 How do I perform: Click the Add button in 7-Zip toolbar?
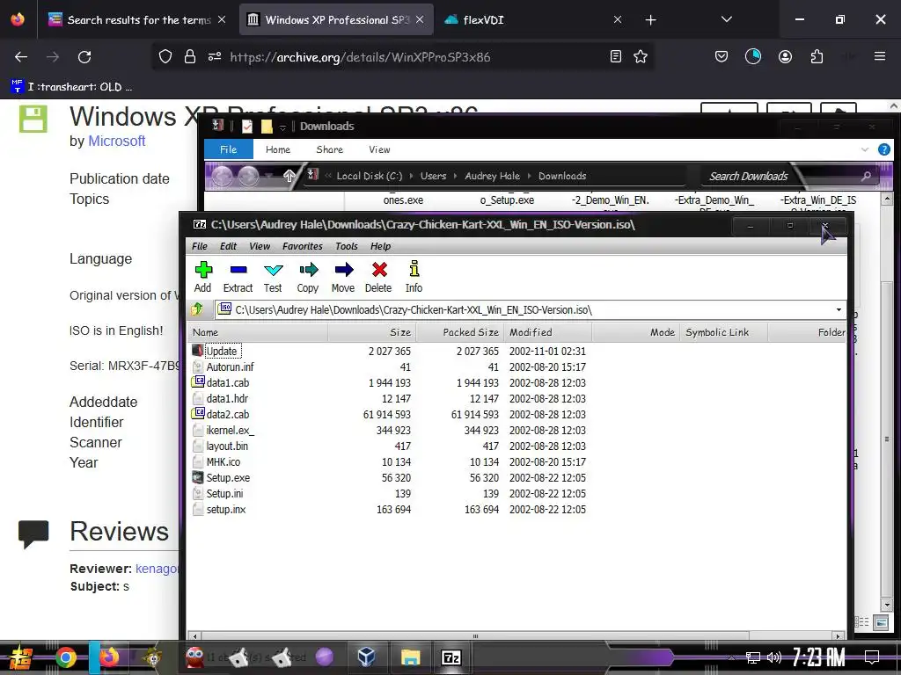click(x=203, y=277)
